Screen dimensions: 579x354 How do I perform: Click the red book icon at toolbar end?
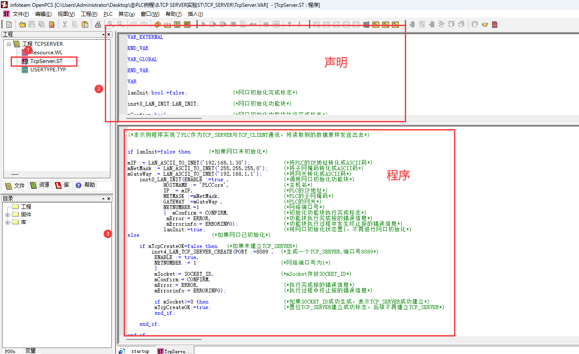tap(495, 24)
